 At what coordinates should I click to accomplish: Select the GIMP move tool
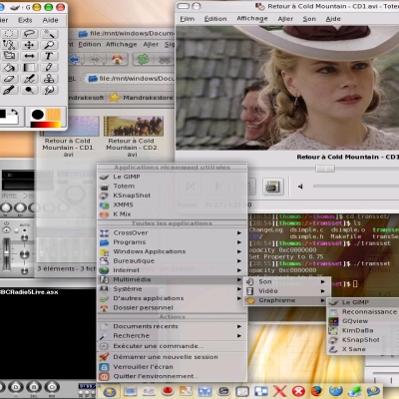click(30, 45)
